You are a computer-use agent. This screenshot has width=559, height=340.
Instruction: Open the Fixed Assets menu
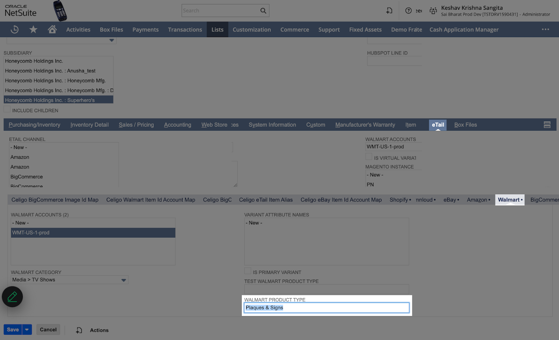(x=365, y=30)
